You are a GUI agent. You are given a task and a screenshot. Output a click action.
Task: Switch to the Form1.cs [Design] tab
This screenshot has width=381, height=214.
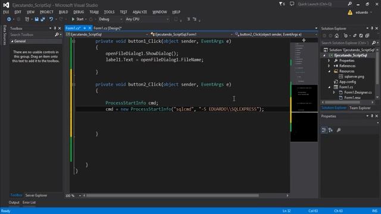[107, 28]
